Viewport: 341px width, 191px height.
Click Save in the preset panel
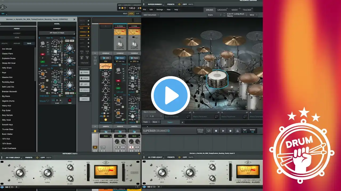pos(29,43)
